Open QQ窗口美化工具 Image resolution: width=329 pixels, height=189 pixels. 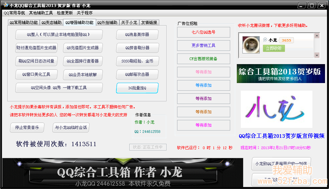coord(36,74)
